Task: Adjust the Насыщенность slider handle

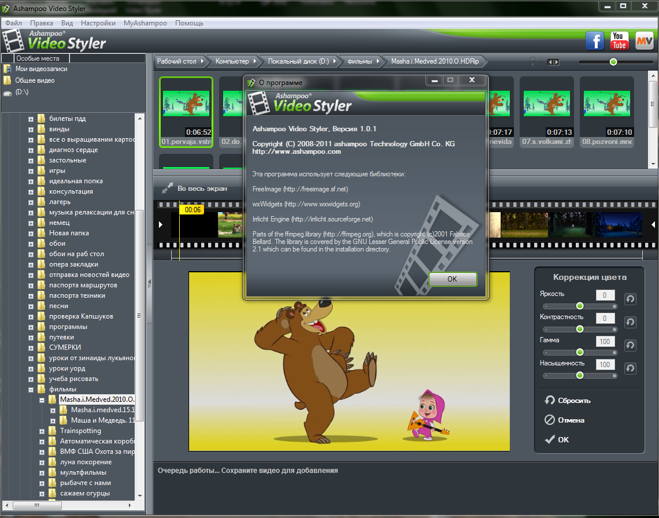Action: pyautogui.click(x=580, y=375)
